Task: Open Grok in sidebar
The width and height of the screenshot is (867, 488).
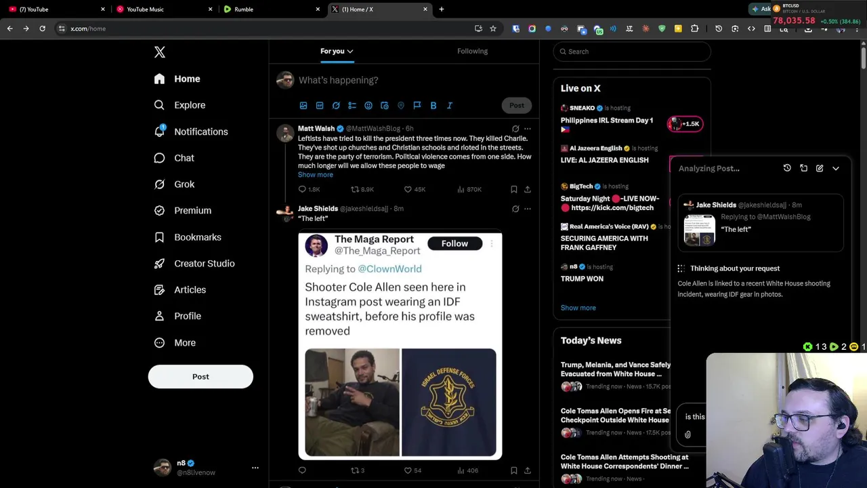Action: 174,184
